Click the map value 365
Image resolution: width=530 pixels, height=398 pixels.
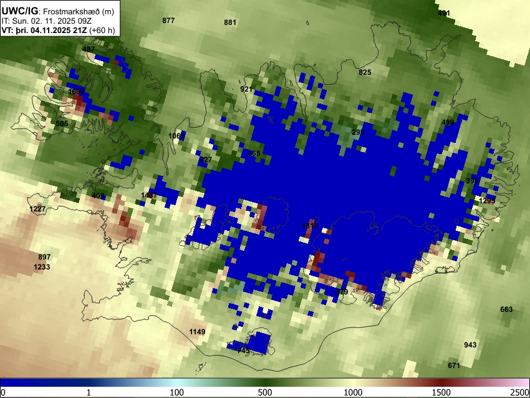(254, 153)
